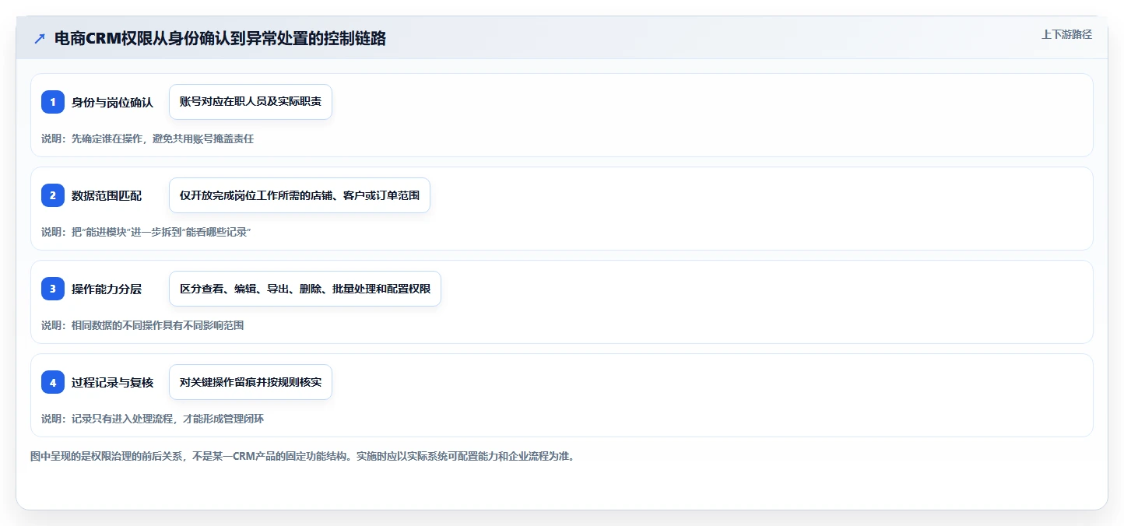Select the 数据范围匹配 step label

point(107,195)
